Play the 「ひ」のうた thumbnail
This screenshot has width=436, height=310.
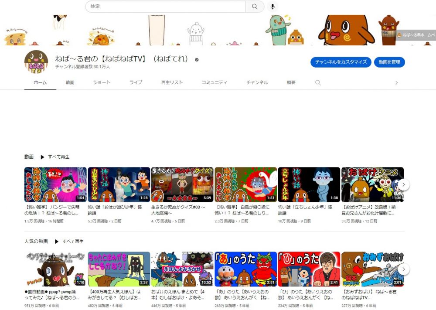click(309, 269)
